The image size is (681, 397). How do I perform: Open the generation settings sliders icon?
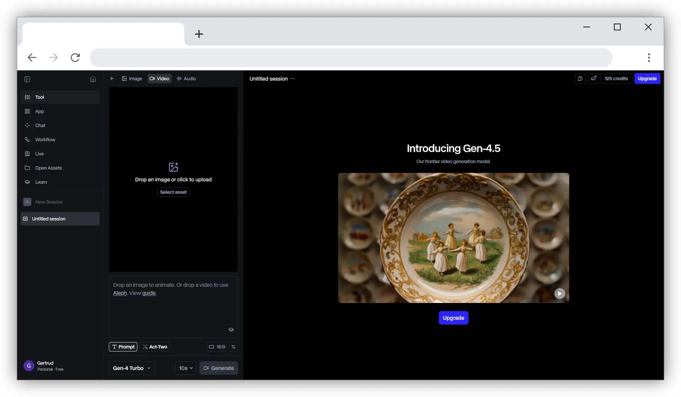point(233,347)
